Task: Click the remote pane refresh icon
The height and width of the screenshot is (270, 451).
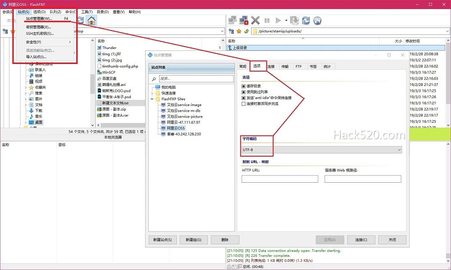Action: [x=306, y=20]
